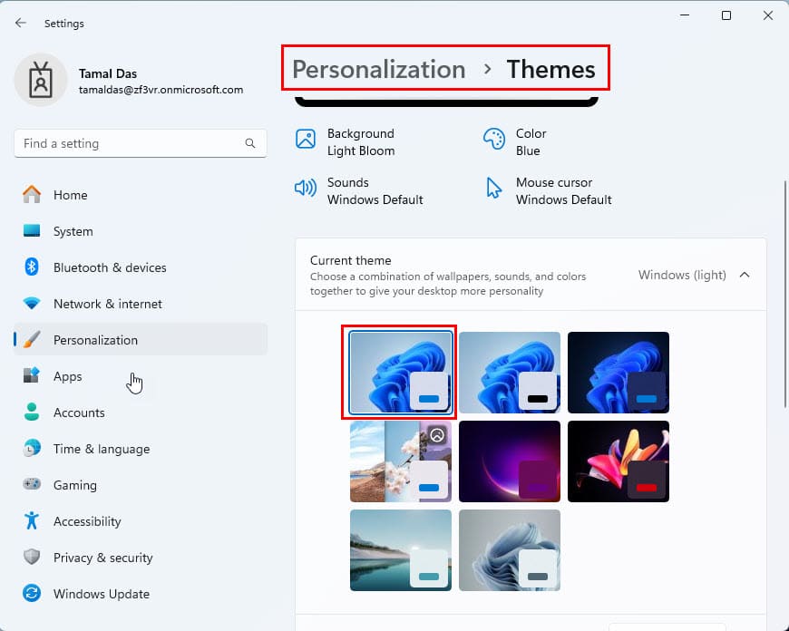Select light bloom theme with black accent
The image size is (789, 631).
tap(510, 373)
